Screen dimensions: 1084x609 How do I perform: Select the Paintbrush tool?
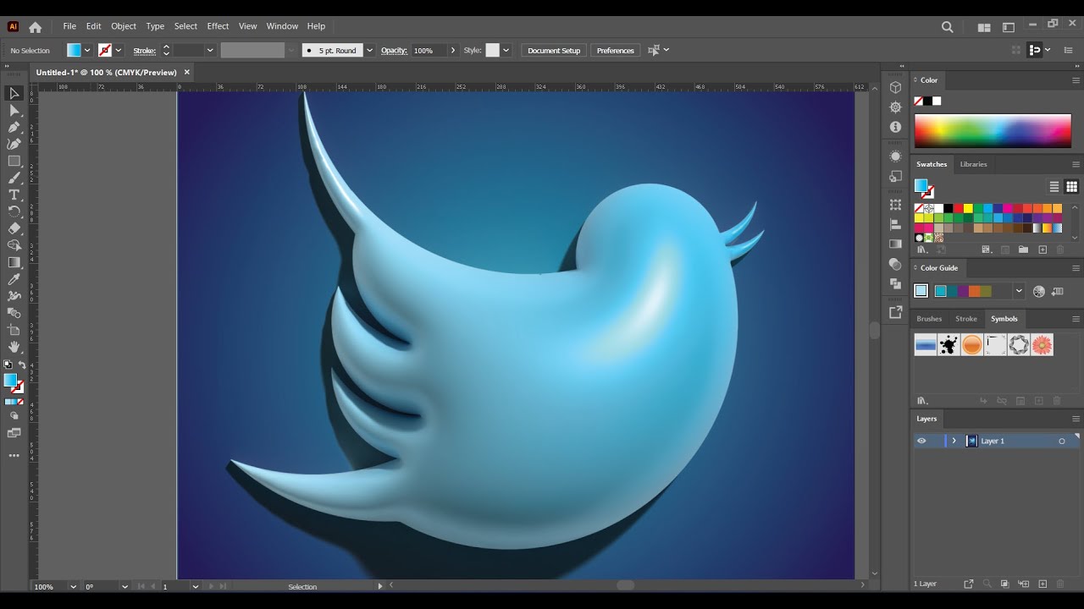[14, 178]
